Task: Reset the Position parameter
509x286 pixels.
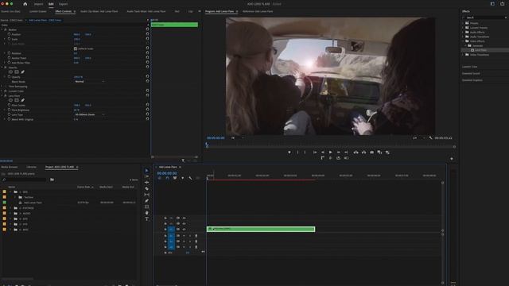Action: pos(147,34)
